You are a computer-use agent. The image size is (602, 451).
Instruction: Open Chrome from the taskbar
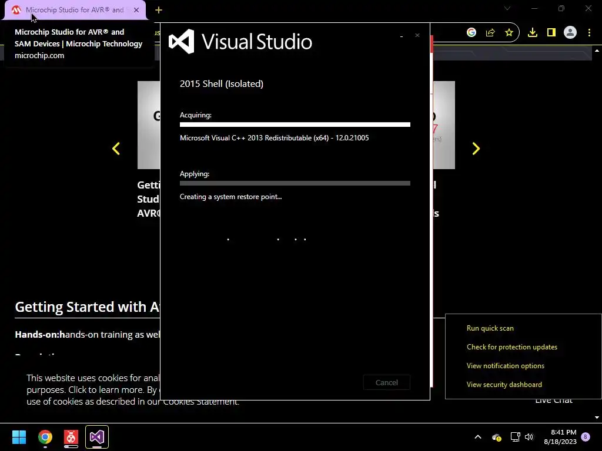[45, 437]
